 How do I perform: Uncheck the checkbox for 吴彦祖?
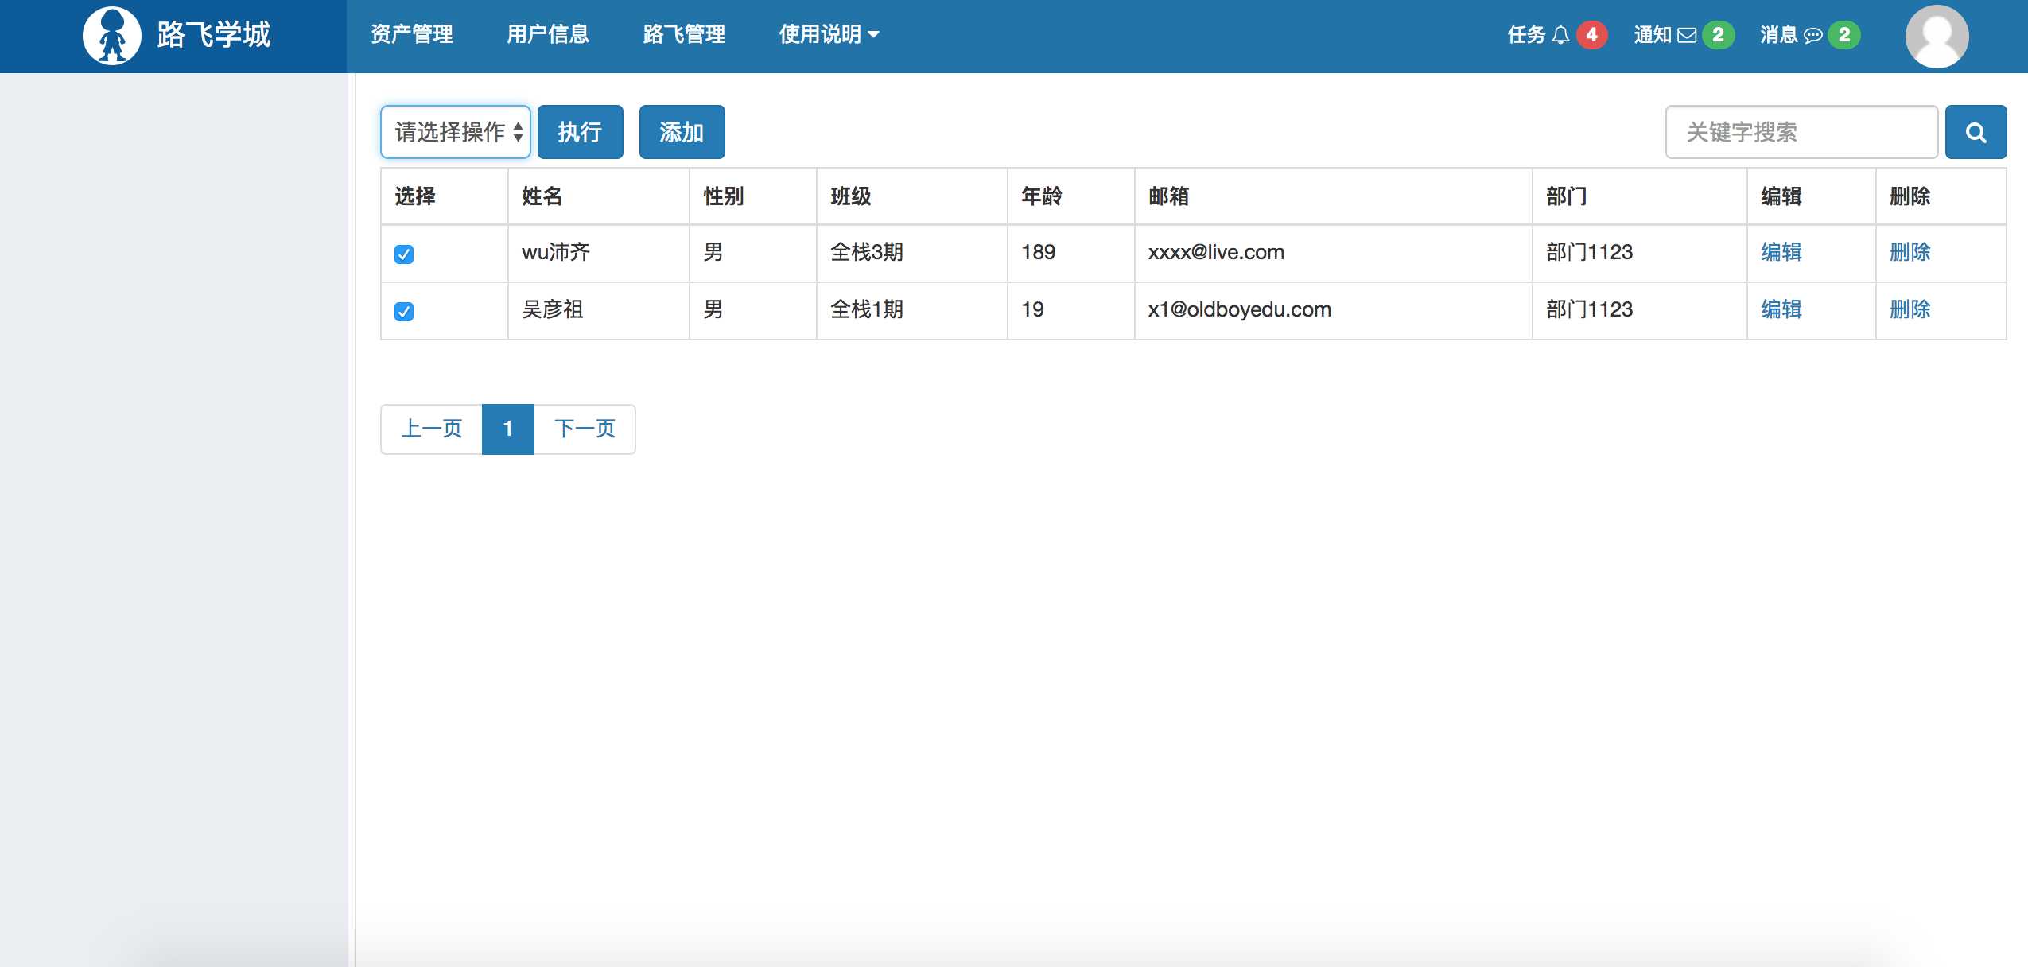[x=404, y=312]
